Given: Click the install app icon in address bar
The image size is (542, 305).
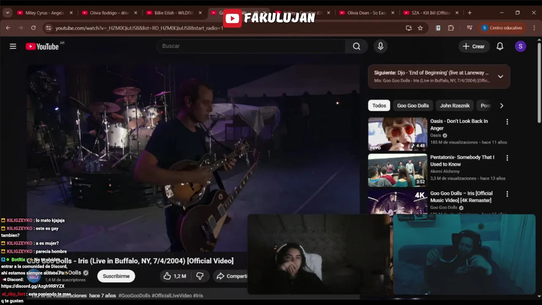Looking at the screenshot, I should tap(409, 28).
